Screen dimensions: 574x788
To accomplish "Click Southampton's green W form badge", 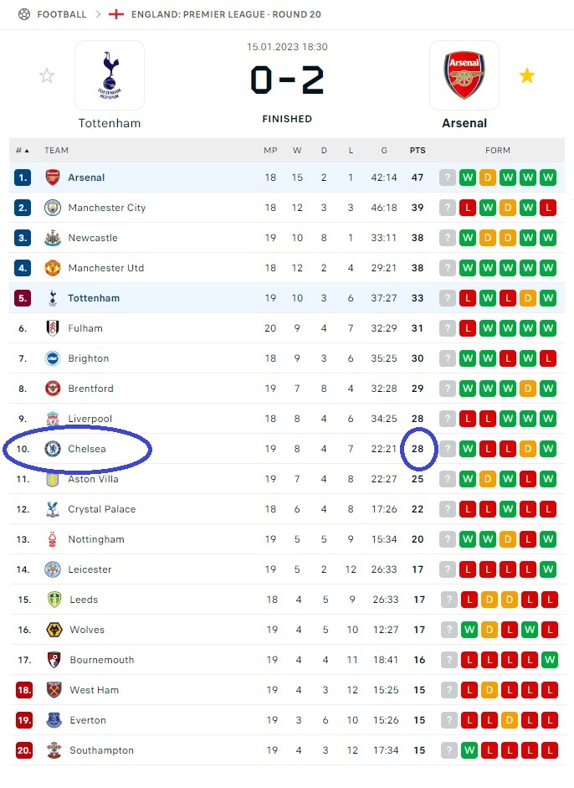I will point(469,750).
